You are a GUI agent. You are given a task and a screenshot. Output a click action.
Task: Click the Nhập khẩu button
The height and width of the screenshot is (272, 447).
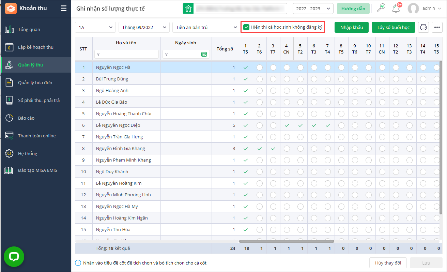[351, 27]
